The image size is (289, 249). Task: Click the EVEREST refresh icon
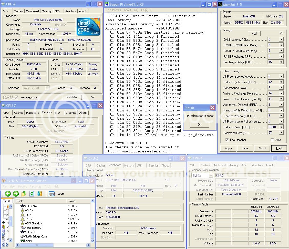32,193
